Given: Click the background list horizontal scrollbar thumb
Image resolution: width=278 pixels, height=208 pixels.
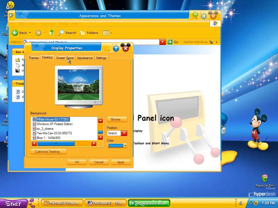Looking at the screenshot, I should (x=56, y=144).
